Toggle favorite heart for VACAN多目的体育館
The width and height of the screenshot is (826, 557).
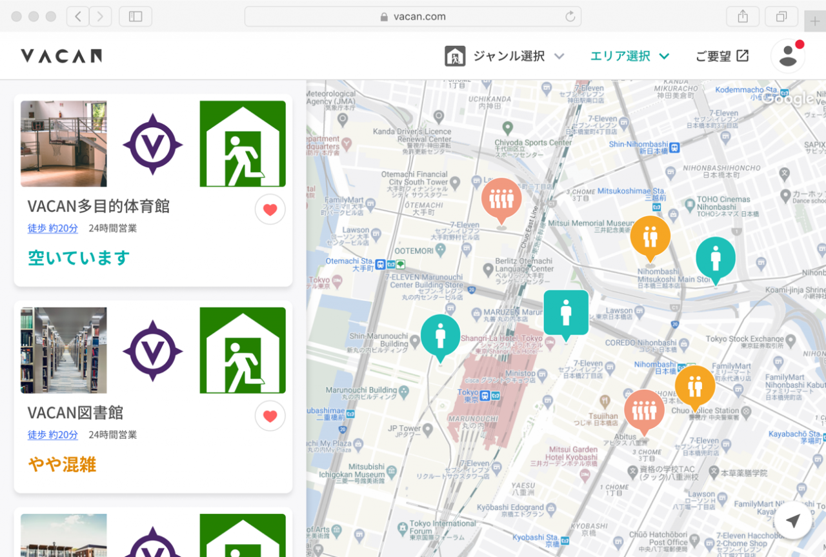pyautogui.click(x=270, y=209)
